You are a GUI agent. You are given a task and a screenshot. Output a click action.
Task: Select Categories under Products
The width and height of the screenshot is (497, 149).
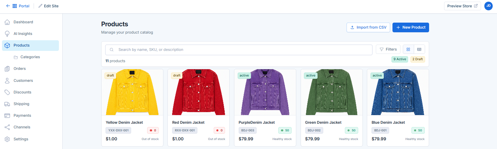(31, 57)
